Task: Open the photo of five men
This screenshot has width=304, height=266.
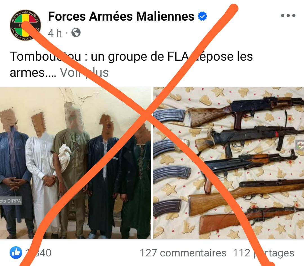Action: coord(75,163)
